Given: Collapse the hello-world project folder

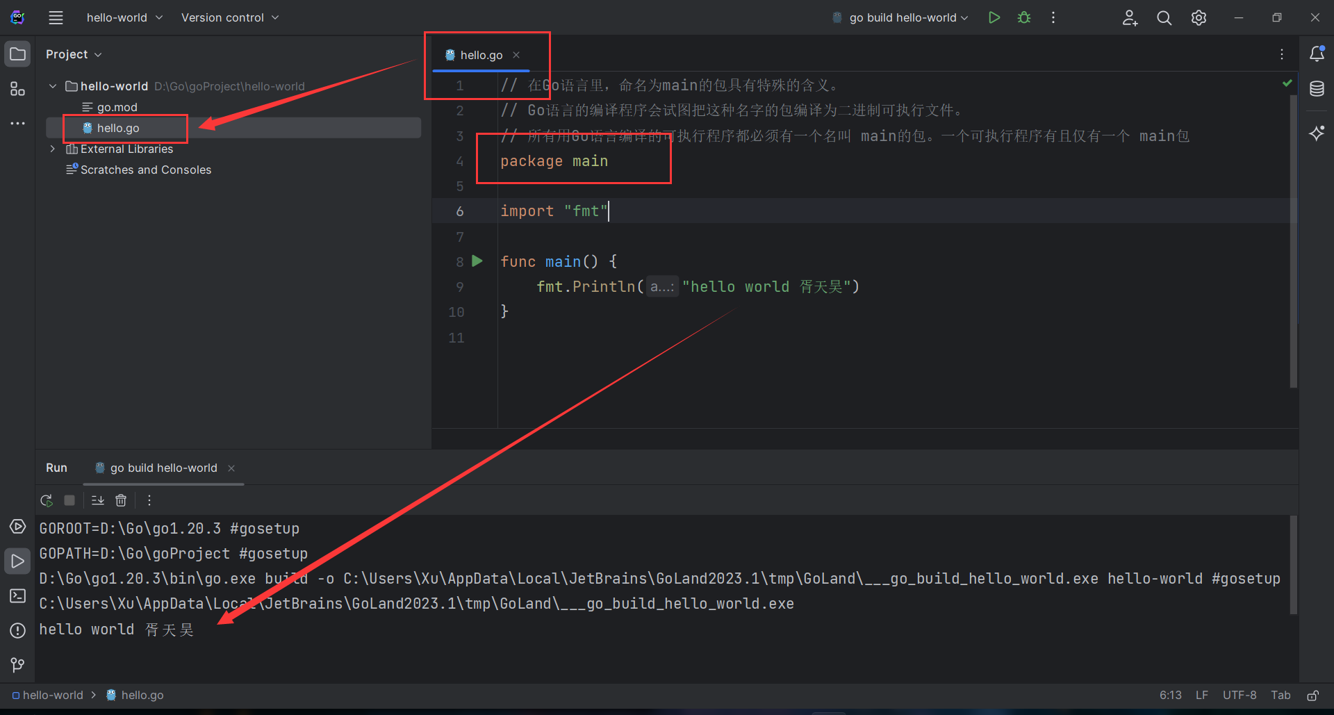Looking at the screenshot, I should [x=53, y=86].
